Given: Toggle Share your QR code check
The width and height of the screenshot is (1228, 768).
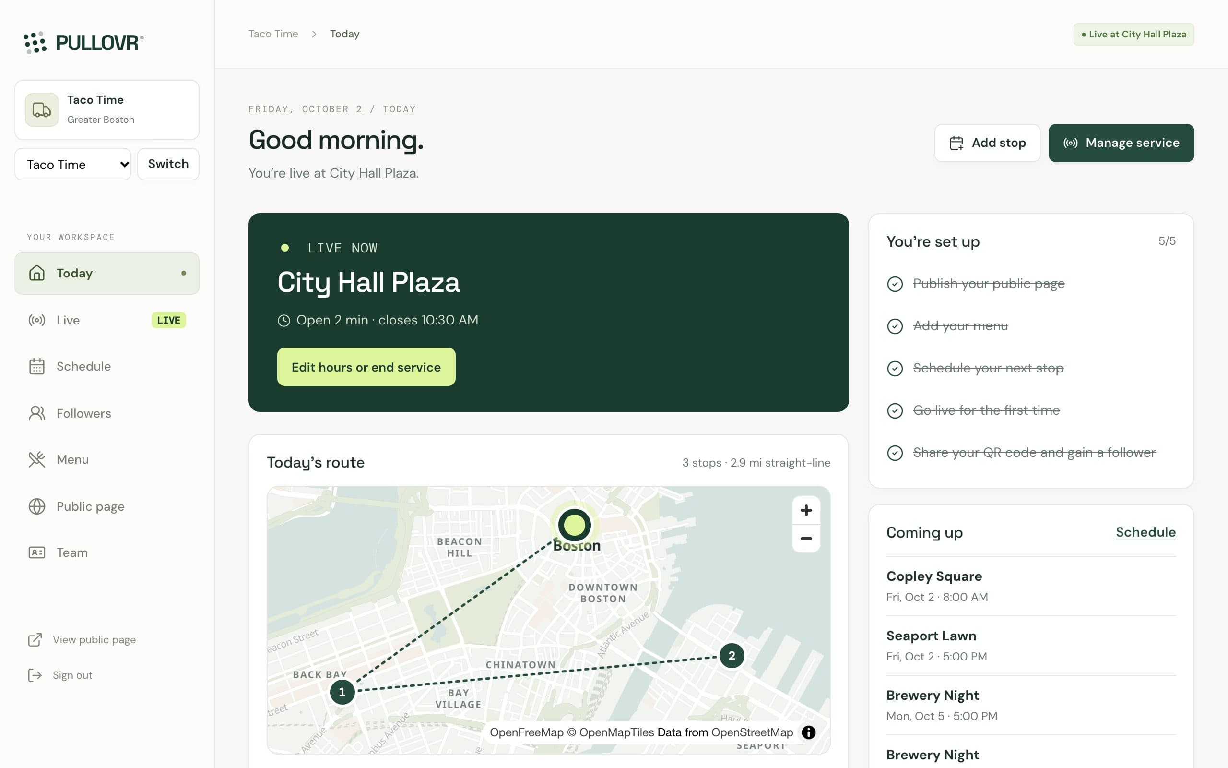Looking at the screenshot, I should 895,453.
